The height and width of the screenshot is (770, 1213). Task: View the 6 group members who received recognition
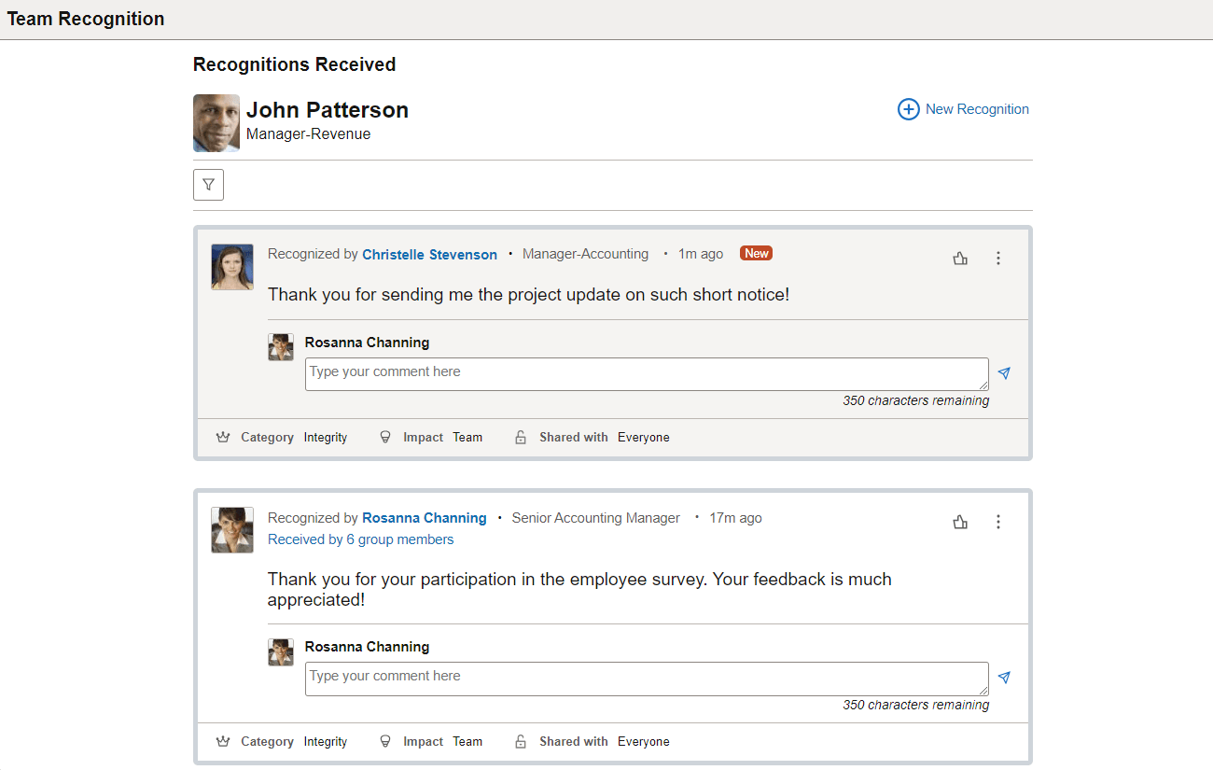point(360,539)
